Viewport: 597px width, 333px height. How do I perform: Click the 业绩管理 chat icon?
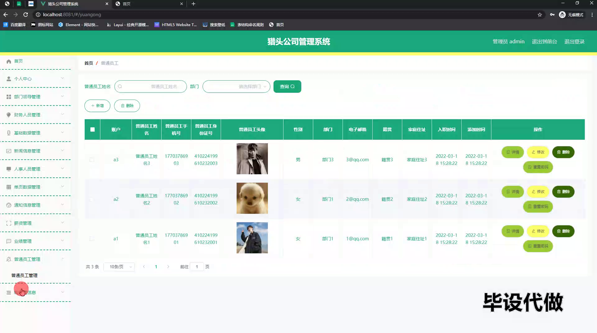(x=9, y=241)
